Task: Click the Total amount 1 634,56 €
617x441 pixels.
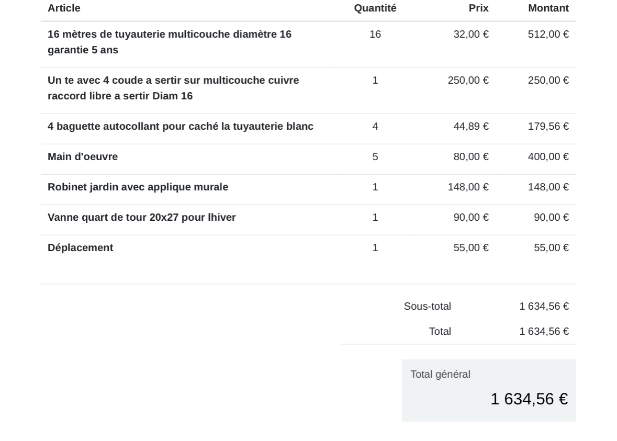Action: pos(544,331)
